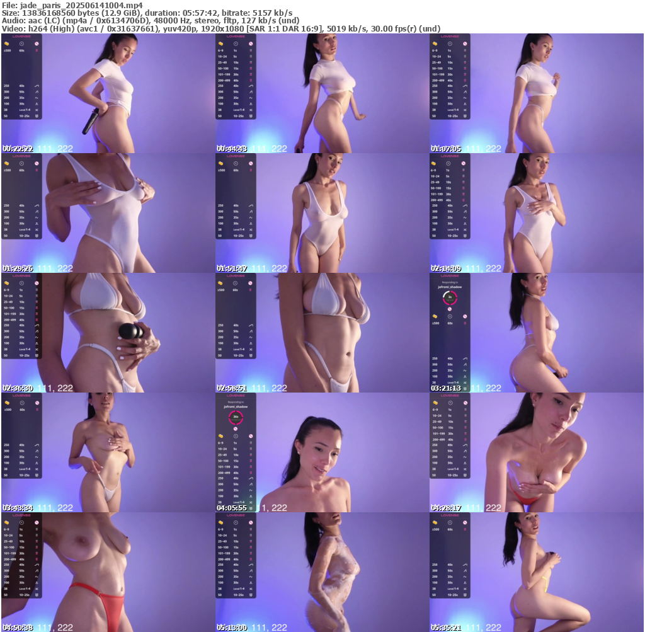The width and height of the screenshot is (645, 632).
Task: Click the file name text in header
Action: point(72,5)
